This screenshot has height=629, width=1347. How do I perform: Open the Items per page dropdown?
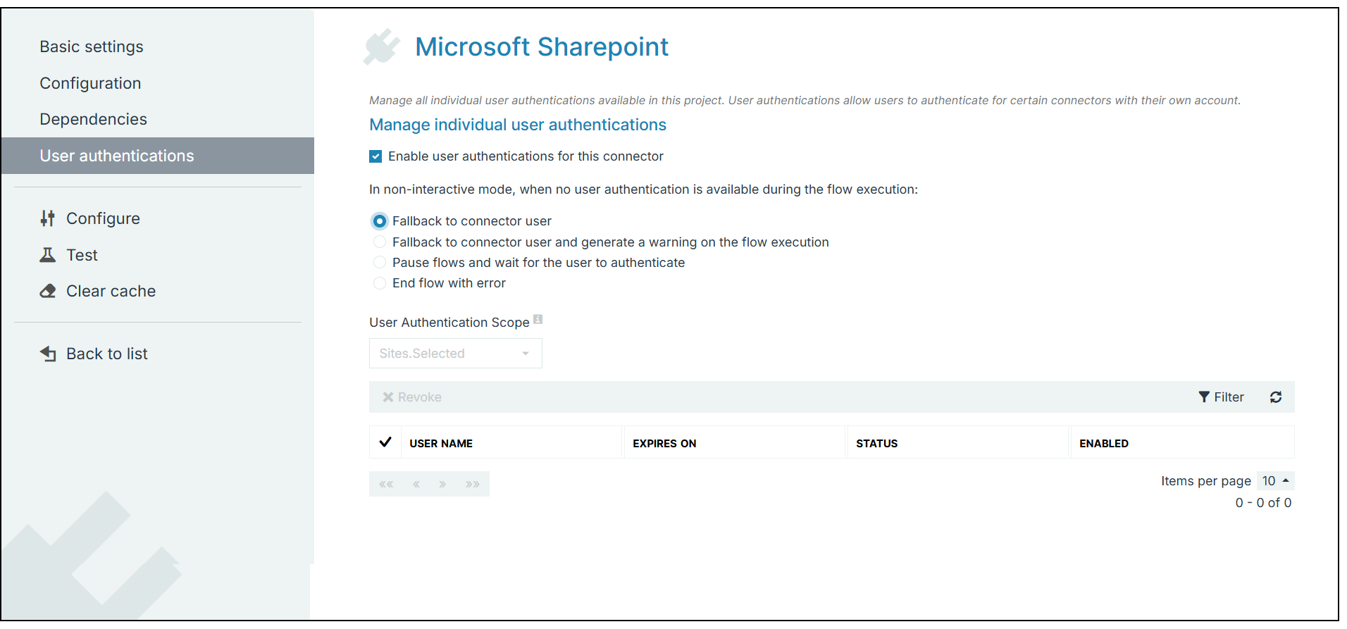coord(1275,481)
